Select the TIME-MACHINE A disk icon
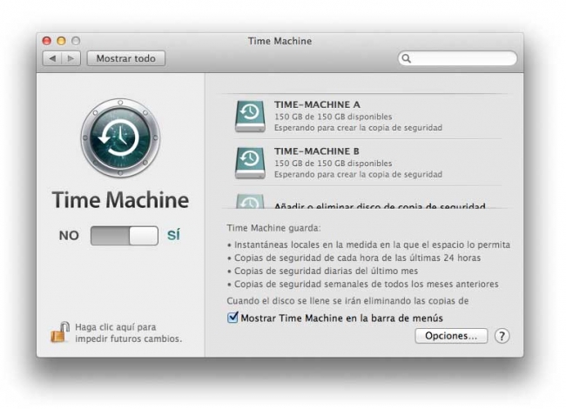Viewport: 566px width, 409px height. [250, 116]
